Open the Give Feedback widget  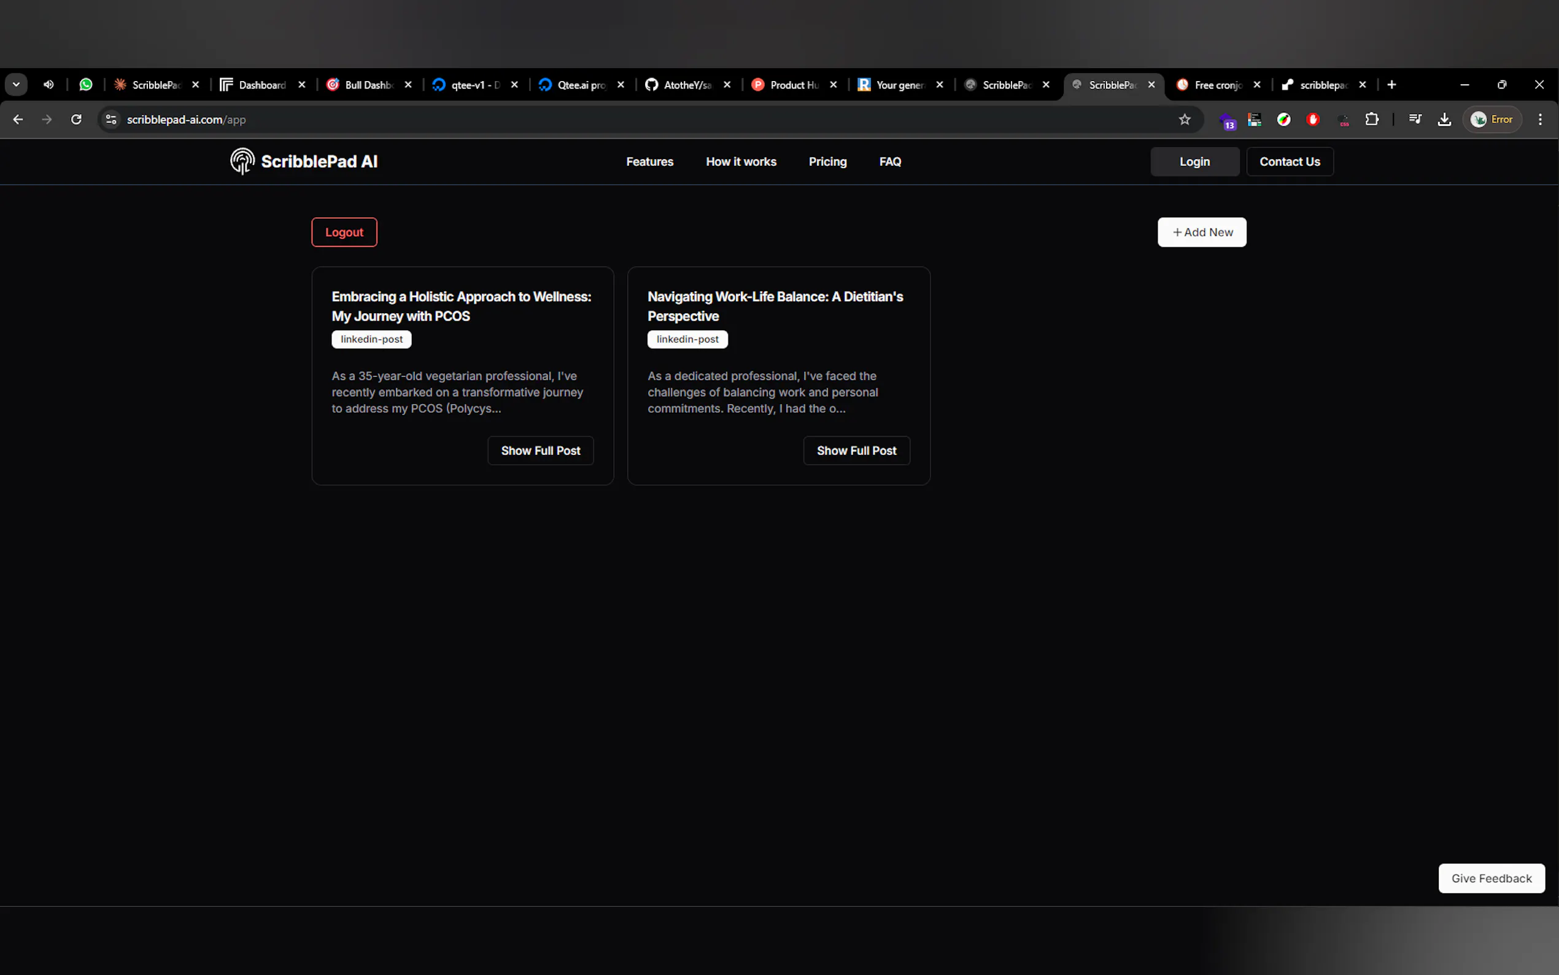point(1491,878)
